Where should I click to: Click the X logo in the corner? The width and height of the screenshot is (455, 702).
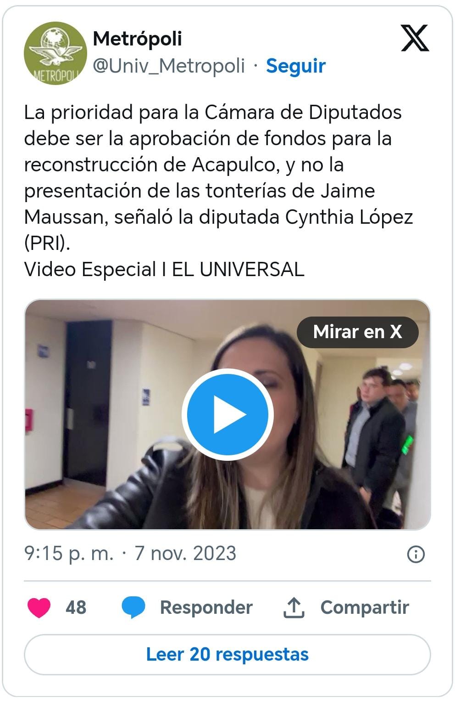point(415,39)
